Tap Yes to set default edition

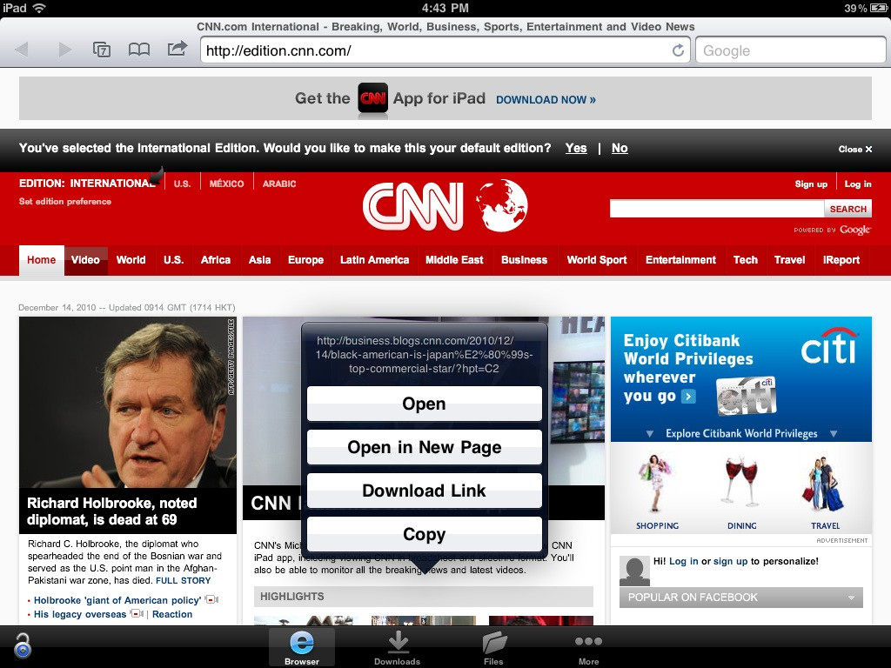576,148
